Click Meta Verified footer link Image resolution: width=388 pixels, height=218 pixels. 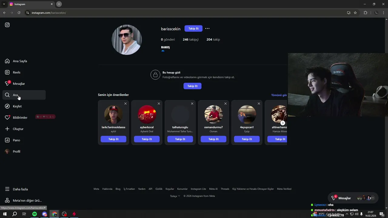pos(284,189)
